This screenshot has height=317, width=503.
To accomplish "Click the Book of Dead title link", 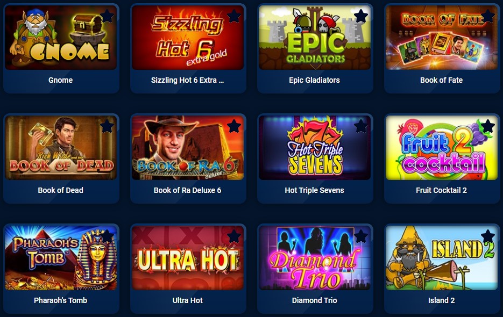I will click(x=61, y=190).
